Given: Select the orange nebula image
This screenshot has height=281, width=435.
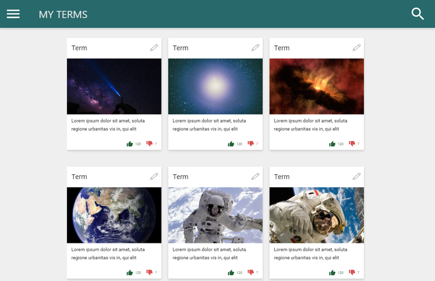Looking at the screenshot, I should 316,87.
